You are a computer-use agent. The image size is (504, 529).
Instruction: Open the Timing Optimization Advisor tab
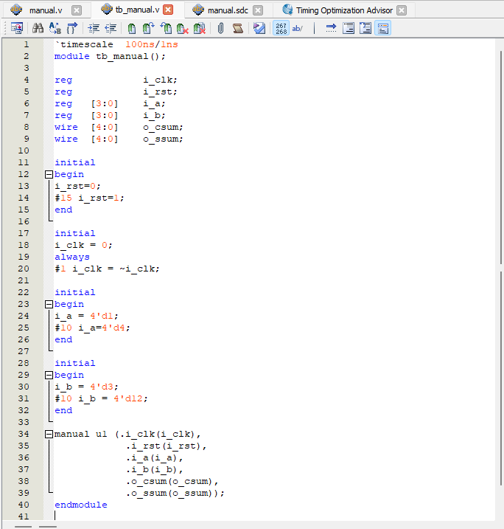[344, 10]
